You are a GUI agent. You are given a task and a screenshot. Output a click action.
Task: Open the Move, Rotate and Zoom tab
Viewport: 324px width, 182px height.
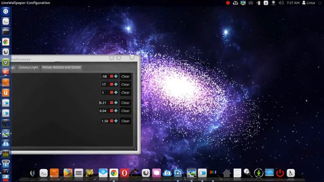[x=61, y=67]
